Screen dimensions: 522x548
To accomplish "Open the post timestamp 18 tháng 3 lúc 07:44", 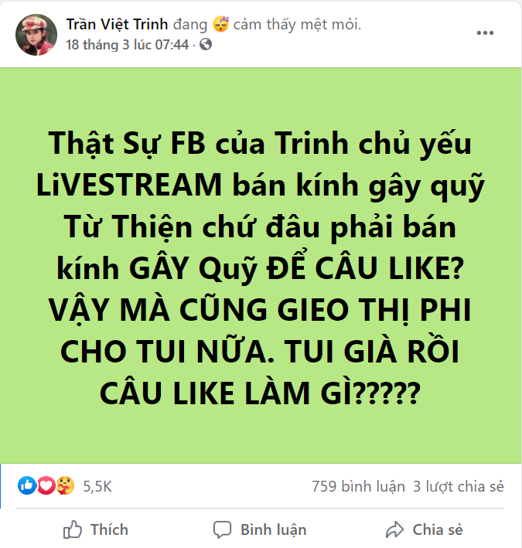I will 128,45.
